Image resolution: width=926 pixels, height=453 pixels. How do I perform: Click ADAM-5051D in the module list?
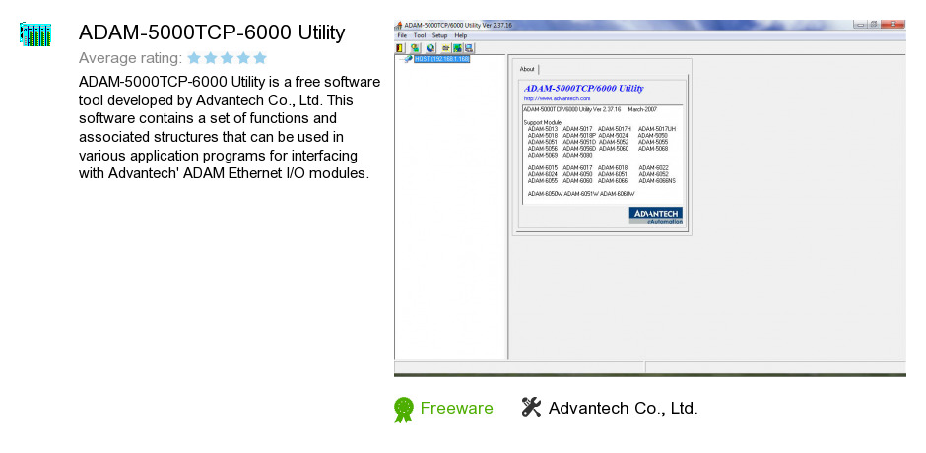click(579, 142)
